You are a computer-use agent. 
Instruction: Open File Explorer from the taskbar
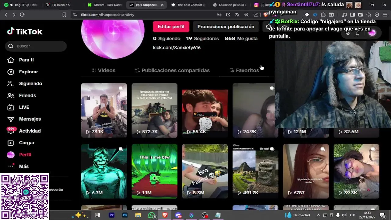point(138,215)
